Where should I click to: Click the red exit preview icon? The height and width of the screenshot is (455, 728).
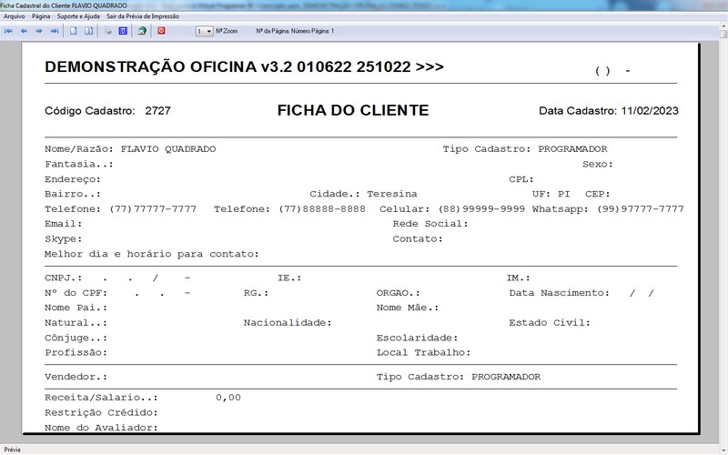pyautogui.click(x=161, y=31)
